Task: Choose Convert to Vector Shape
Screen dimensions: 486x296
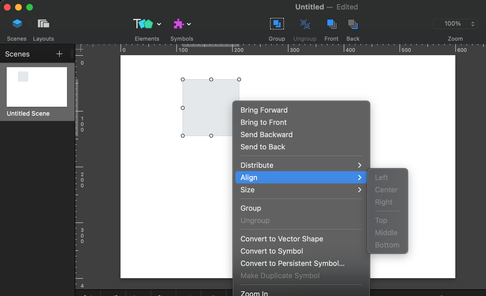Action: click(282, 239)
